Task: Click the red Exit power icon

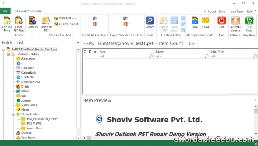Action: 222,21
